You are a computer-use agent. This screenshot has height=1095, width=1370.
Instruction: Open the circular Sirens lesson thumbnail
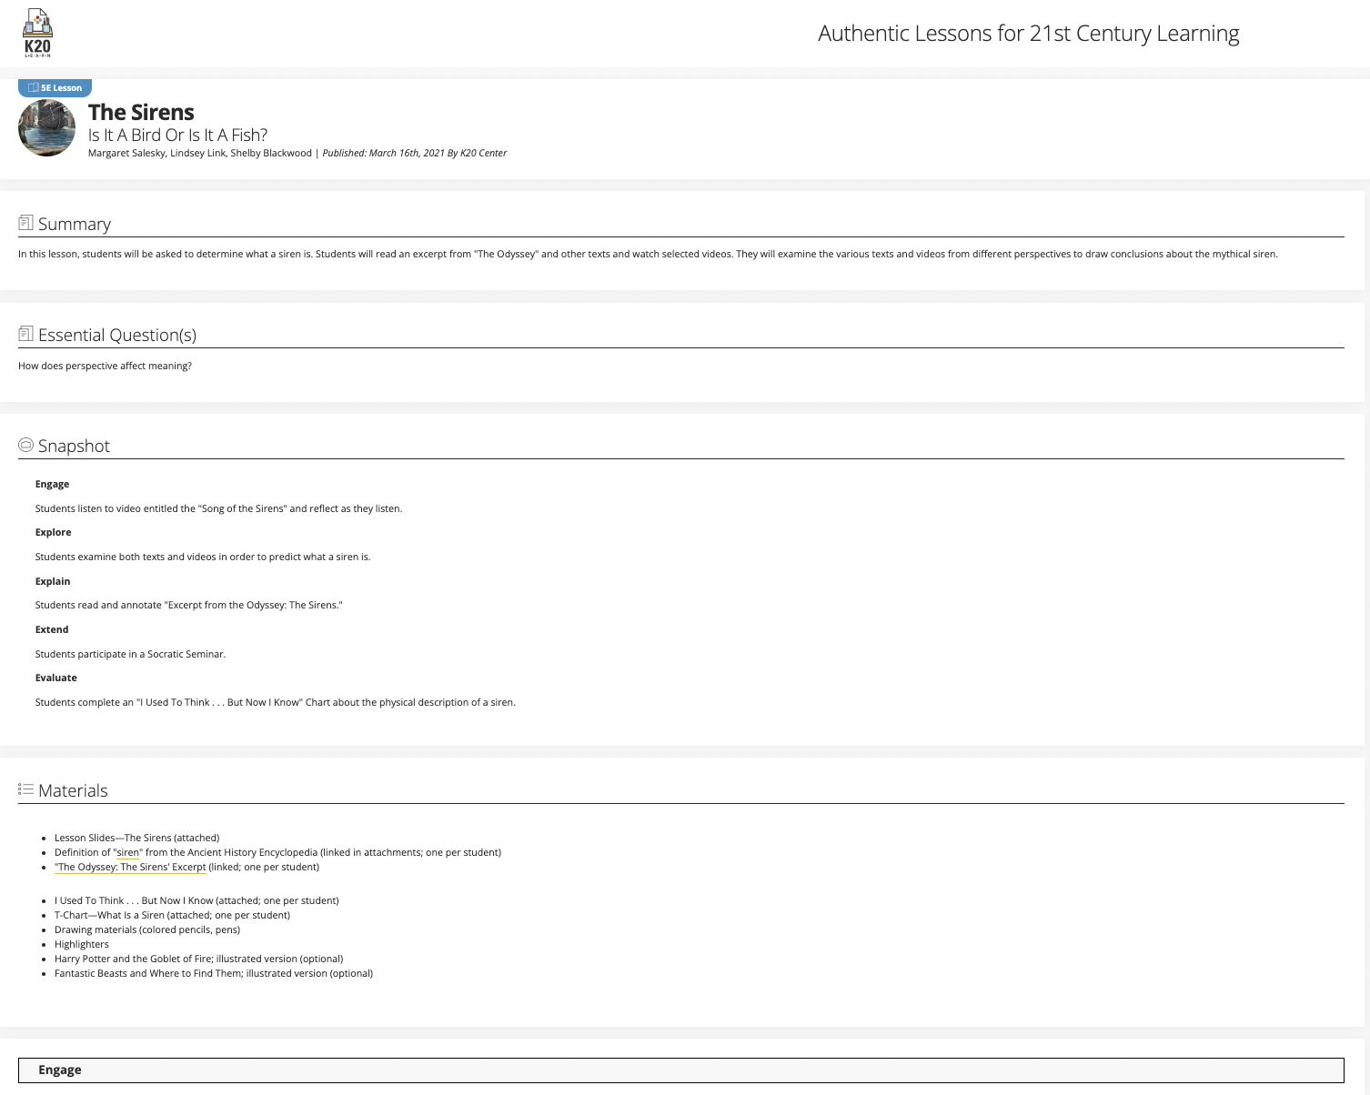click(x=46, y=128)
